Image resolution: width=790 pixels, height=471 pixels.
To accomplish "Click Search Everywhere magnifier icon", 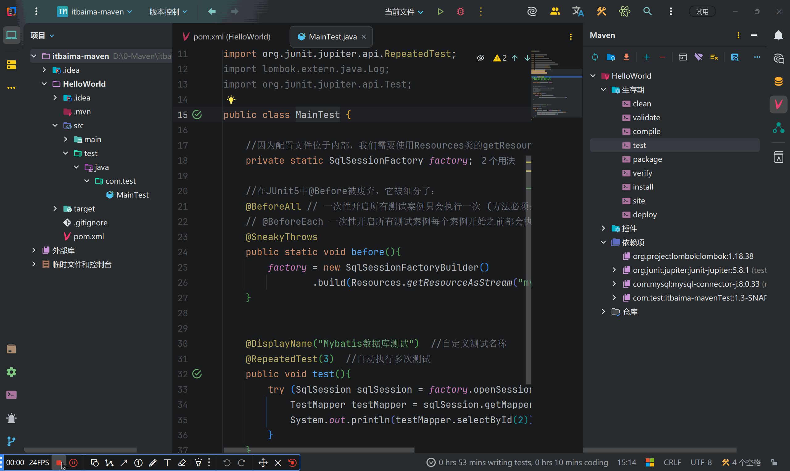I will (x=647, y=12).
